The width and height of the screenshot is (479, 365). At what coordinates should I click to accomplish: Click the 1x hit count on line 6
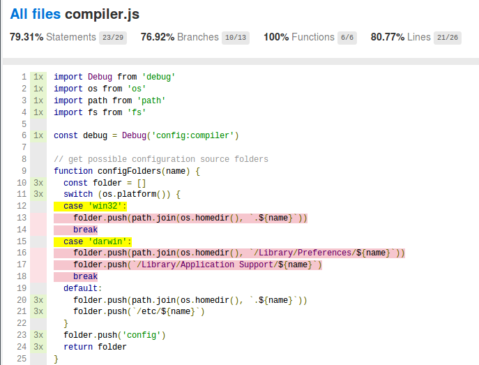click(38, 135)
